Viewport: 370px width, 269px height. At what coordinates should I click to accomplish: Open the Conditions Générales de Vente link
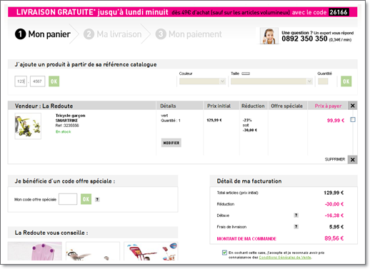[x=285, y=258]
